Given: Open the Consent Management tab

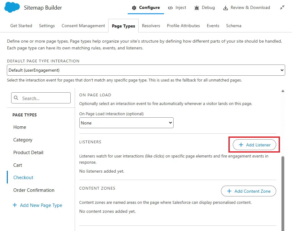Looking at the screenshot, I should (x=83, y=26).
